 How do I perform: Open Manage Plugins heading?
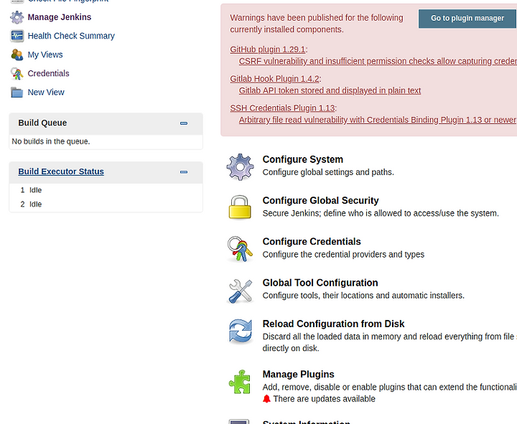point(299,374)
